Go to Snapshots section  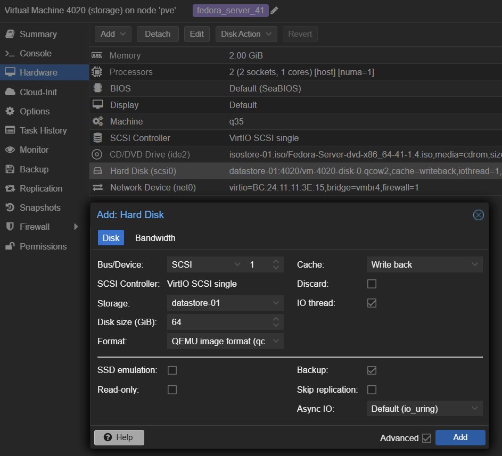[40, 208]
